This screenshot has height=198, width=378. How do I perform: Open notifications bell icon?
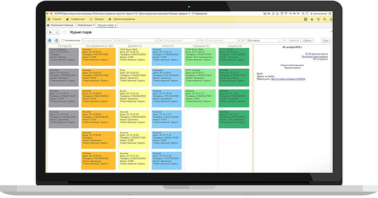pos(330,19)
